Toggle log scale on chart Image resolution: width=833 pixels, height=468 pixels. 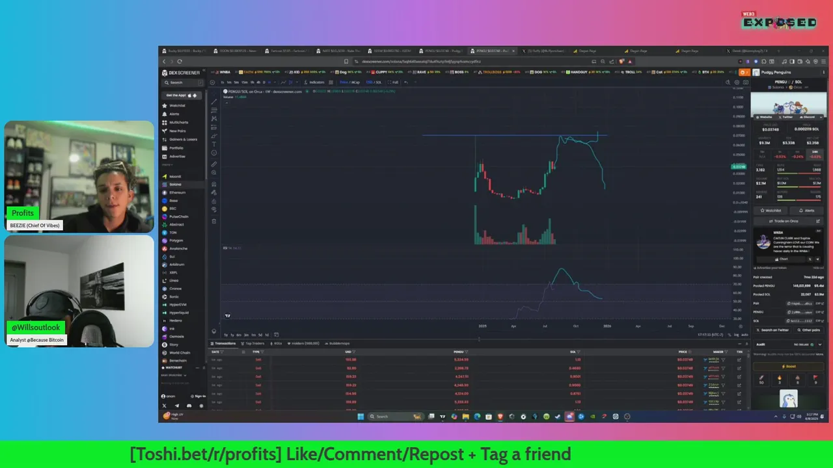pyautogui.click(x=736, y=335)
